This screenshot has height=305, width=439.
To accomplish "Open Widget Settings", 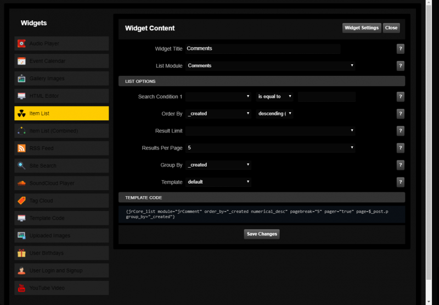I will point(362,27).
